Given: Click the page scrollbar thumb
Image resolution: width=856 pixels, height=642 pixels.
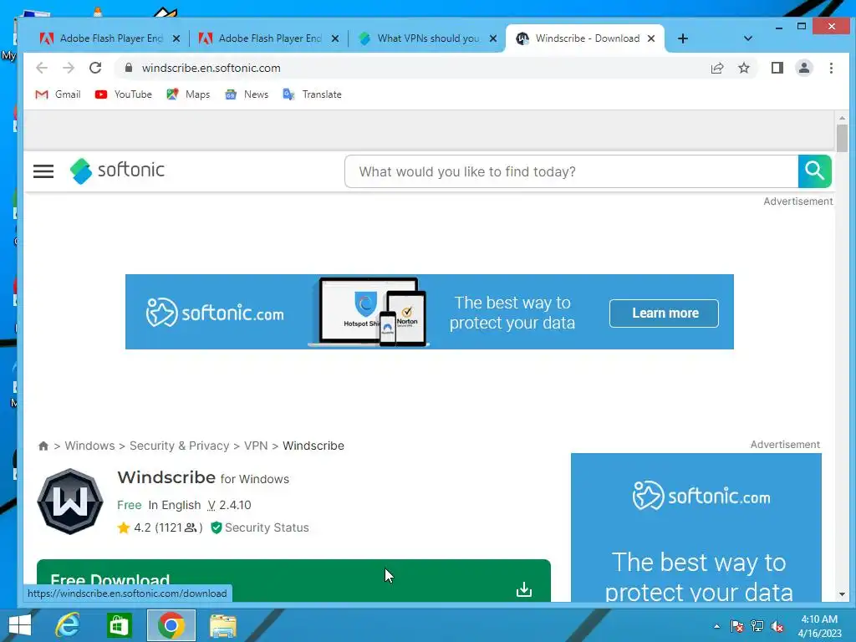Looking at the screenshot, I should 842,138.
